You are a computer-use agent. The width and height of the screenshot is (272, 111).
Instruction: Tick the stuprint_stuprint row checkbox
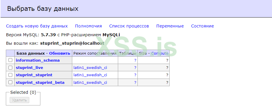tap(11, 75)
